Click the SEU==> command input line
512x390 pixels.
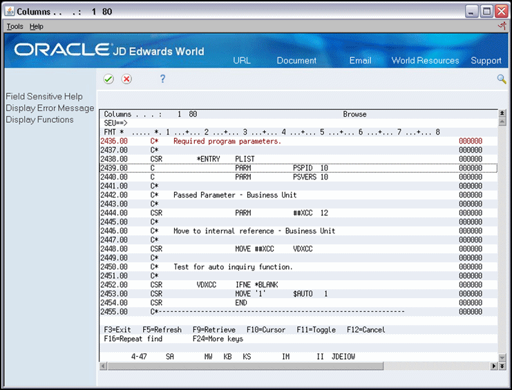pyautogui.click(x=298, y=123)
